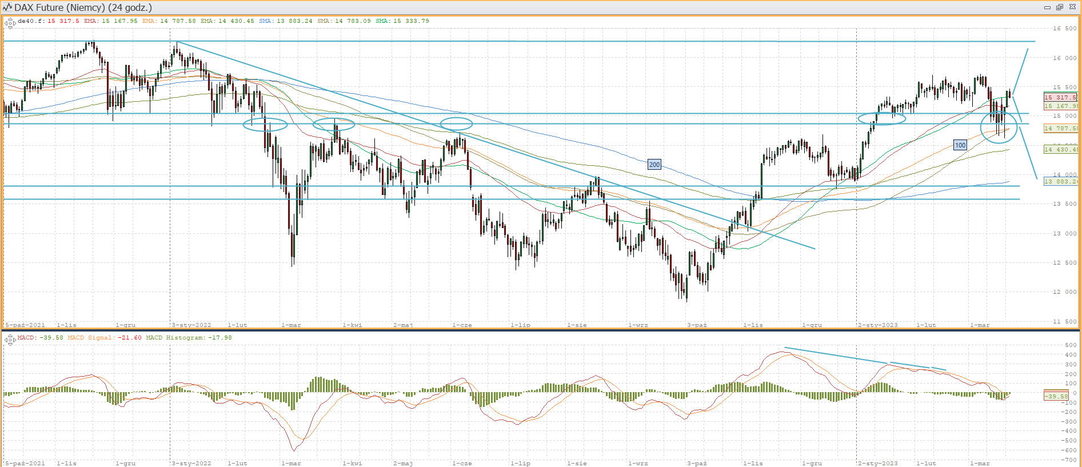Image resolution: width=1082 pixels, height=467 pixels.
Task: Click the 14 430.45 EMA price tag
Action: 1060,150
